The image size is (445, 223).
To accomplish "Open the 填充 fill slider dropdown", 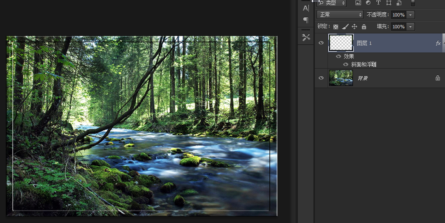I will [410, 27].
